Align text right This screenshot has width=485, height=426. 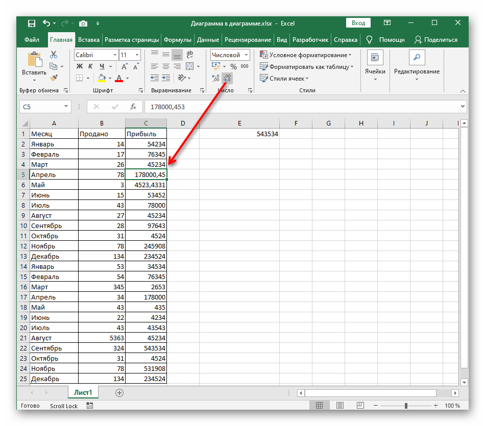coord(177,66)
